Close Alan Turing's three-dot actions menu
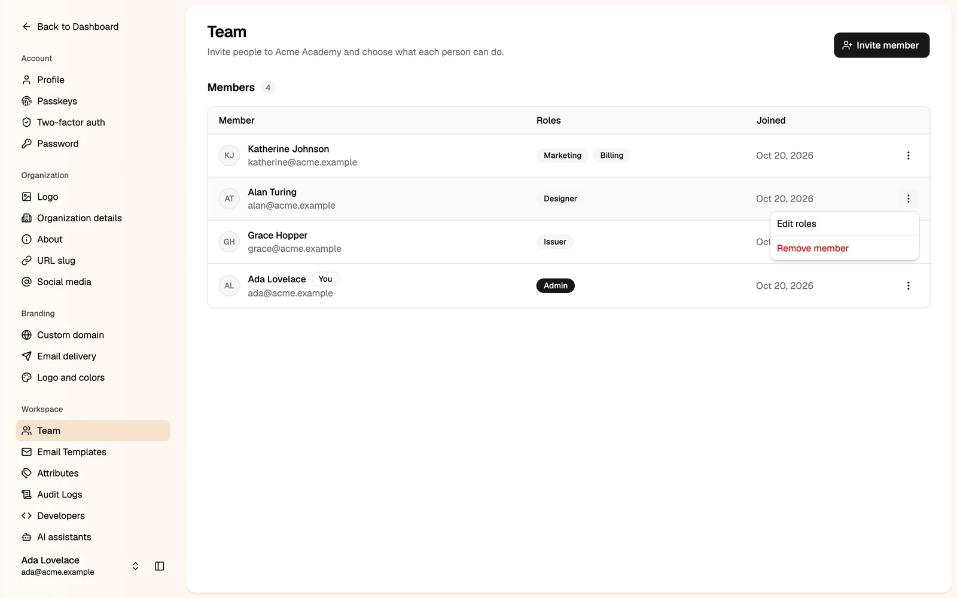This screenshot has width=957, height=598. point(908,199)
